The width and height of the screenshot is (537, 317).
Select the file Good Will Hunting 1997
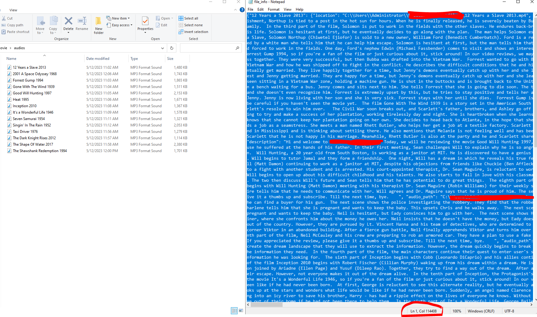tap(32, 93)
